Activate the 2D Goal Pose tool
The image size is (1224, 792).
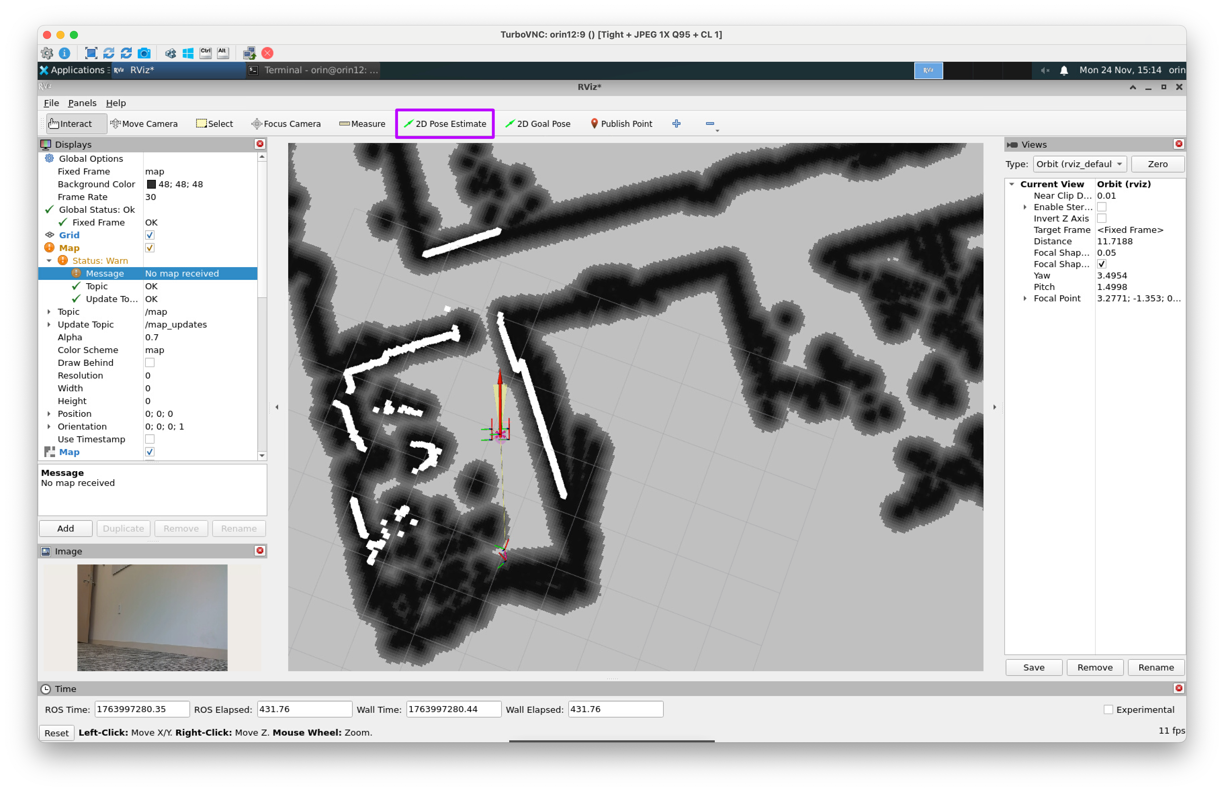tap(537, 124)
